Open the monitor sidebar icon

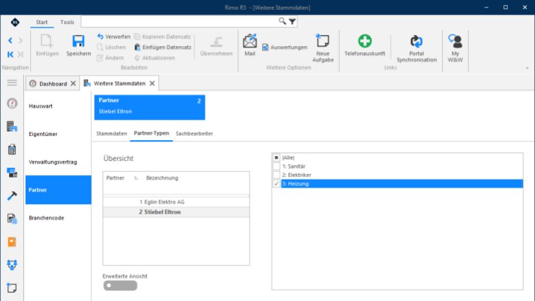(x=12, y=172)
